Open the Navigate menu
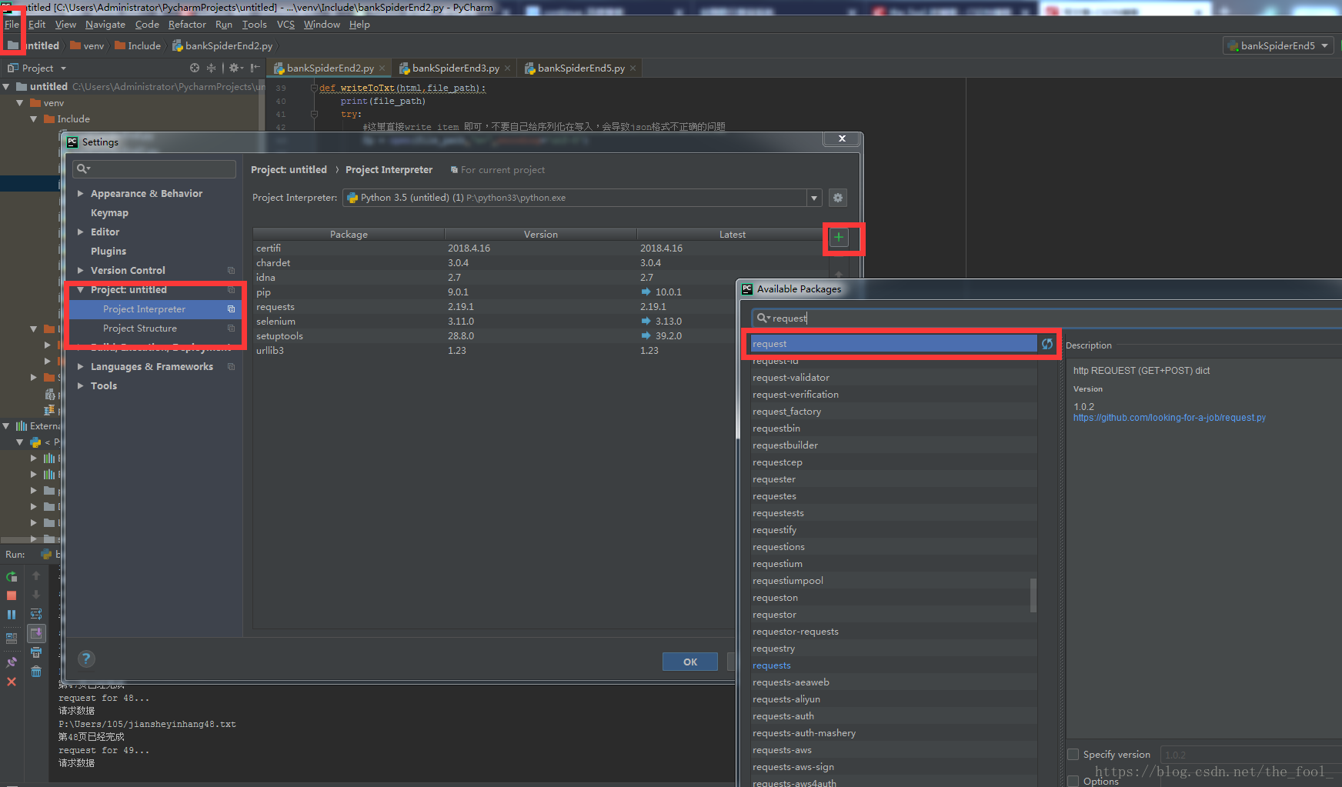Image resolution: width=1342 pixels, height=787 pixels. 105,25
